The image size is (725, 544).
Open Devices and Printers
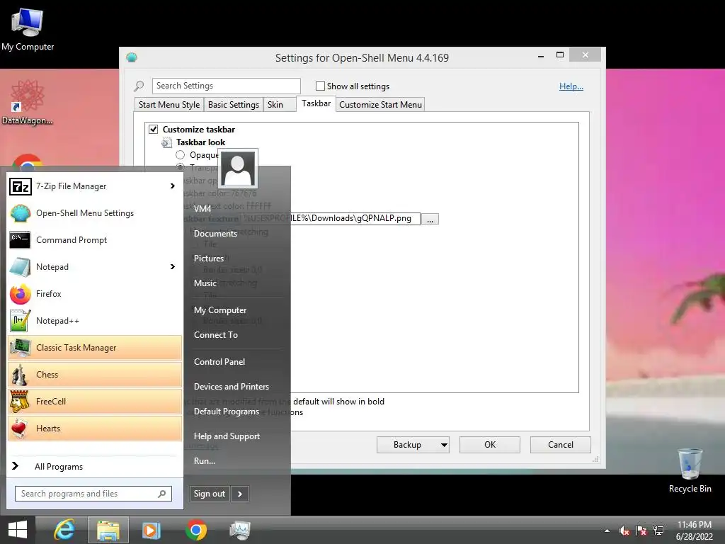[x=232, y=386]
